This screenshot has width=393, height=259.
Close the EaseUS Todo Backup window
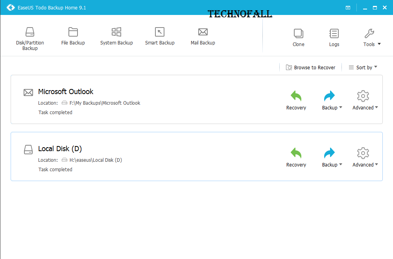[x=385, y=8]
